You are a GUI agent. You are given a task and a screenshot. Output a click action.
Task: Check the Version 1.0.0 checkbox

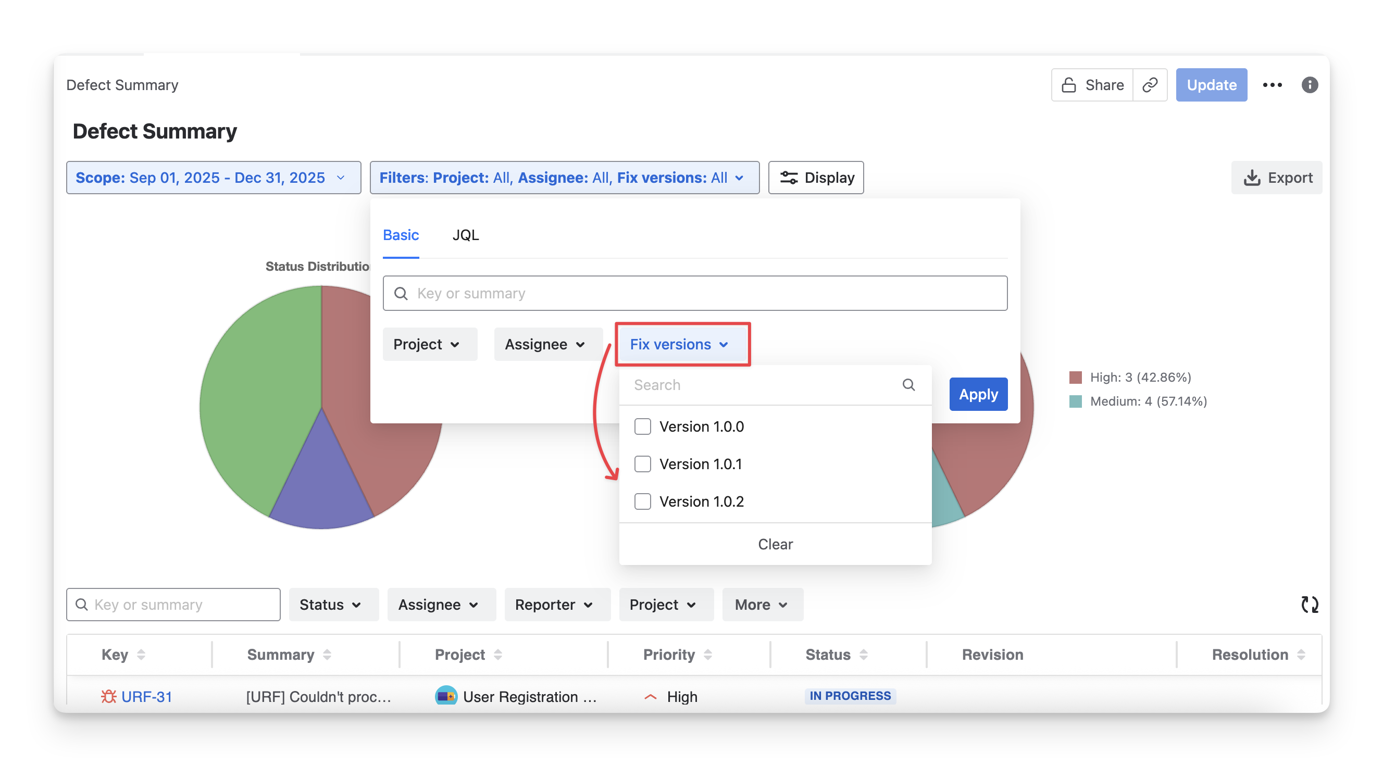(643, 427)
